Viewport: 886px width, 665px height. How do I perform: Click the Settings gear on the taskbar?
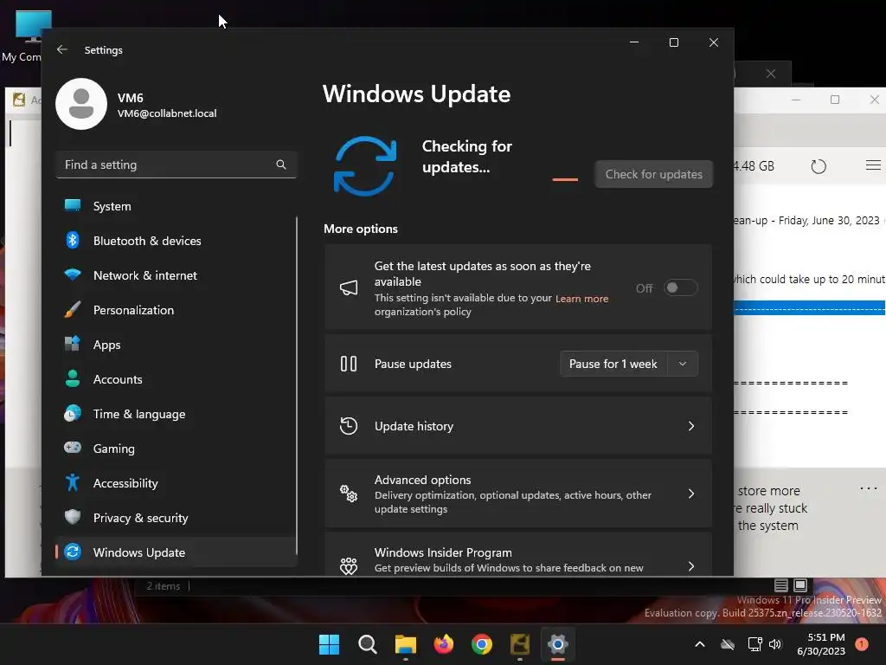point(558,644)
